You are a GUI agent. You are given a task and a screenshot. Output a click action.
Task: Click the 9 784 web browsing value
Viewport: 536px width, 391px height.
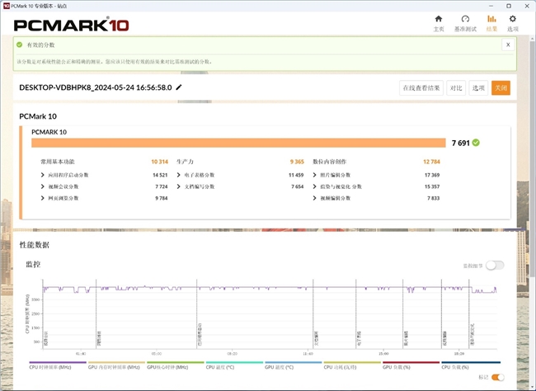point(162,198)
